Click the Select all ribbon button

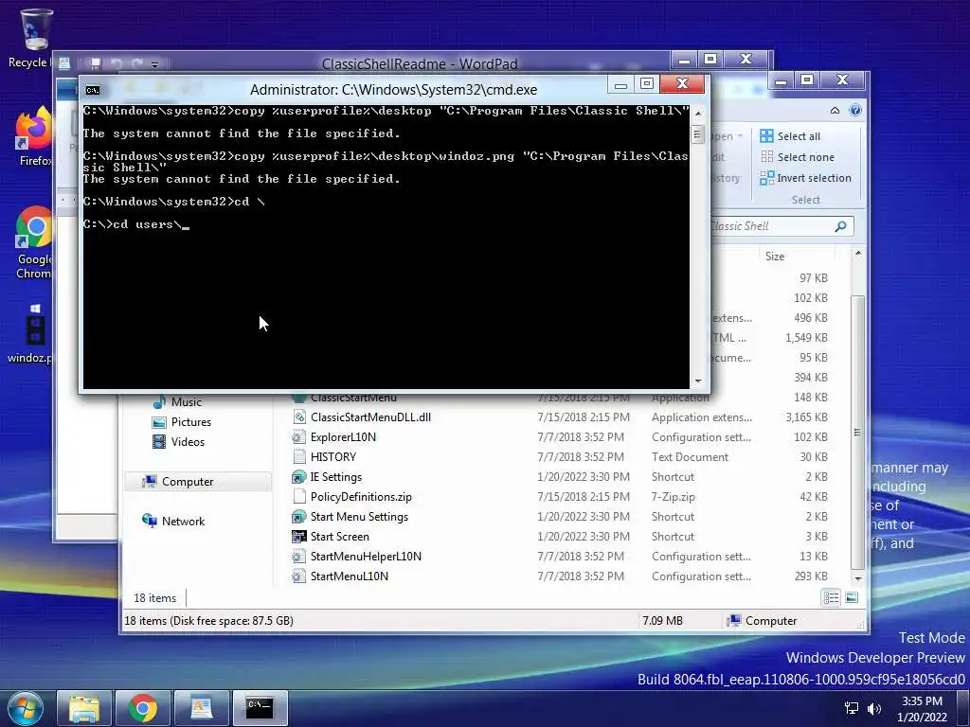tap(790, 136)
